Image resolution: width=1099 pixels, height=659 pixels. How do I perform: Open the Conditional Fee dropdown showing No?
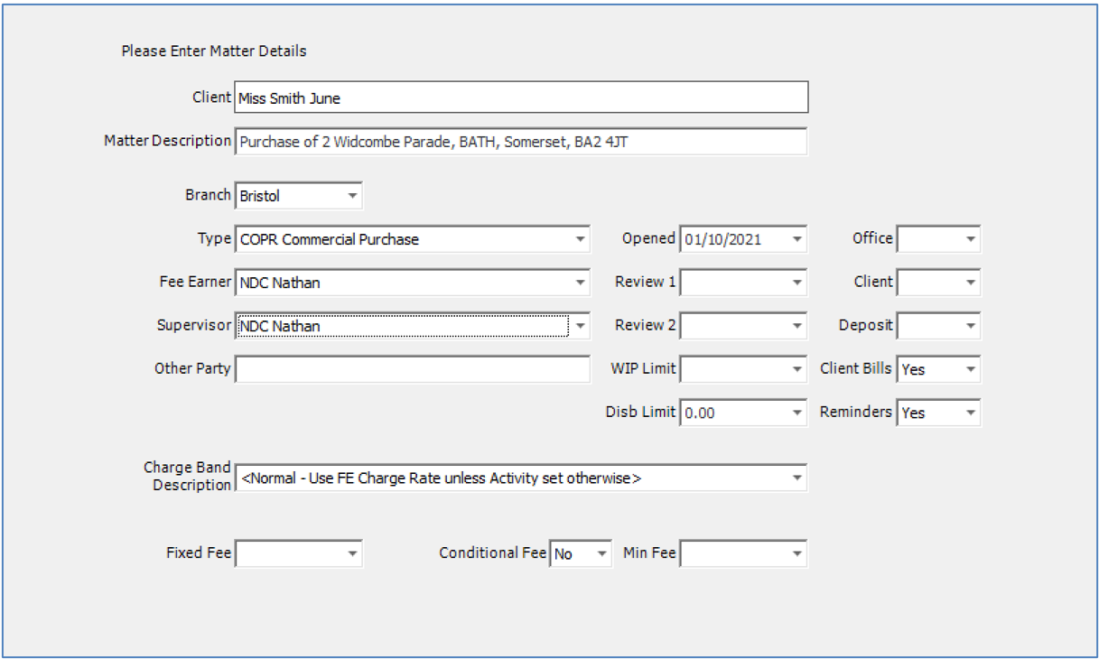pyautogui.click(x=601, y=553)
